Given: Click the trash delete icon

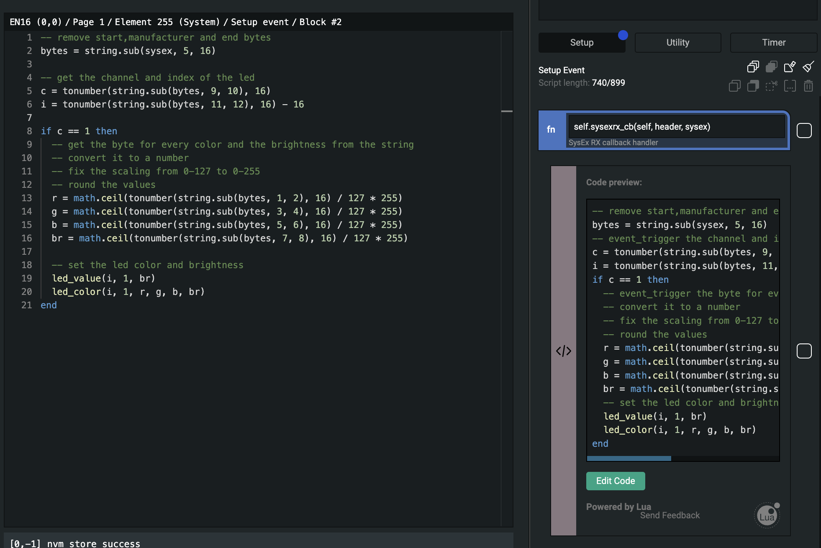Looking at the screenshot, I should click(x=808, y=86).
